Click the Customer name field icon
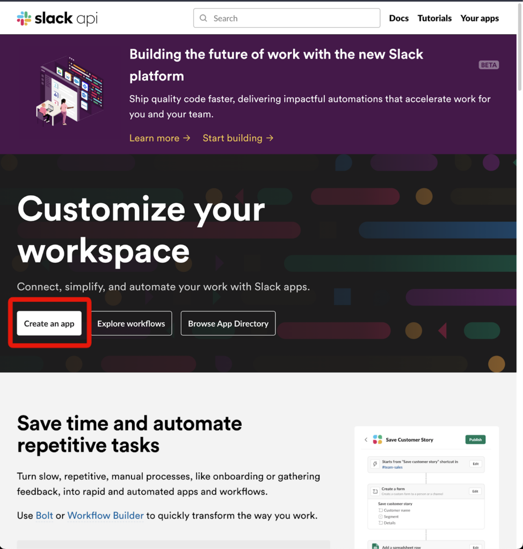 pyautogui.click(x=381, y=510)
